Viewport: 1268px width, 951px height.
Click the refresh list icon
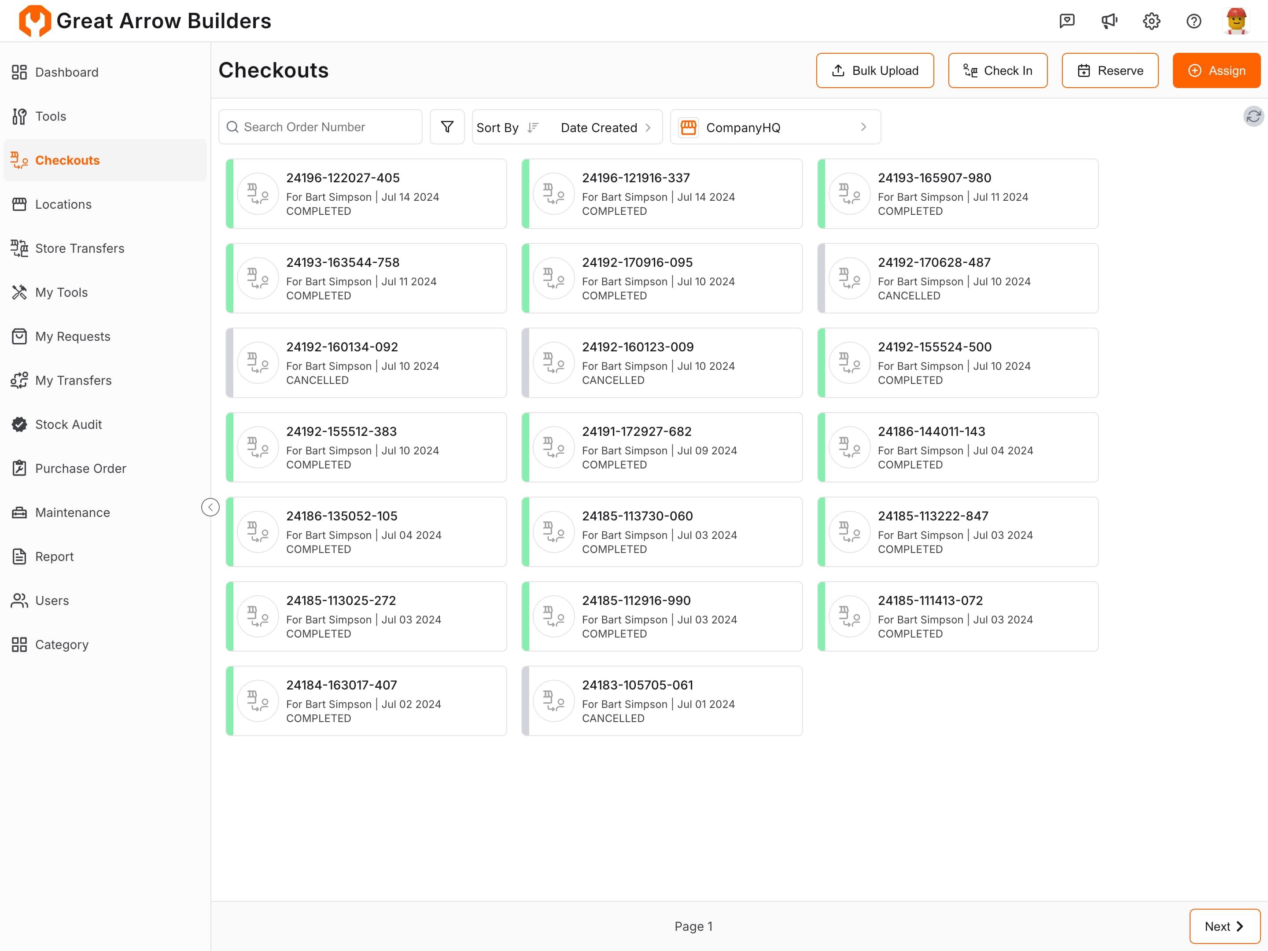1253,116
